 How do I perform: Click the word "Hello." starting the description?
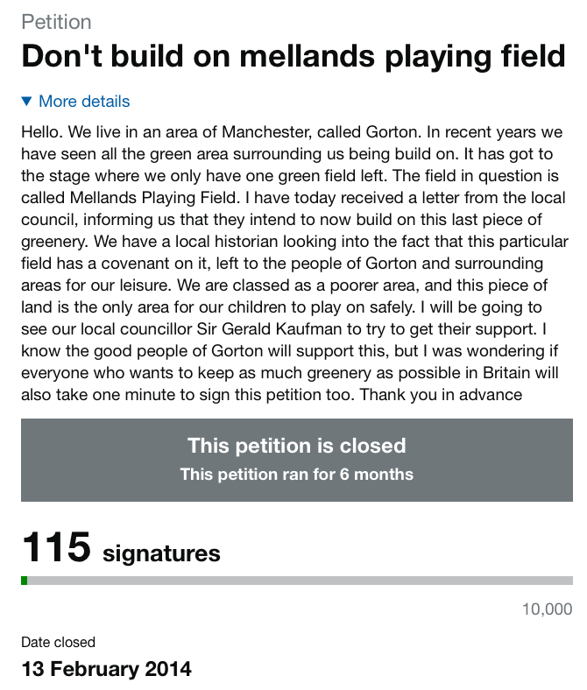pyautogui.click(x=42, y=131)
